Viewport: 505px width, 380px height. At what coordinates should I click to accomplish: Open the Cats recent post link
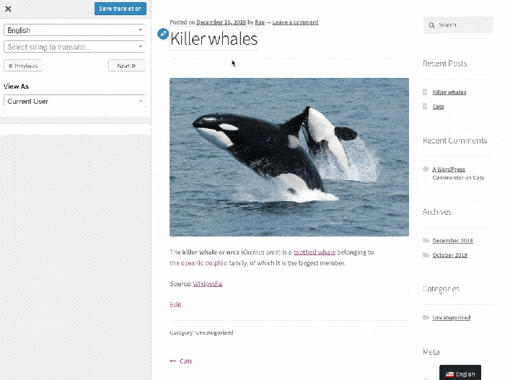438,107
